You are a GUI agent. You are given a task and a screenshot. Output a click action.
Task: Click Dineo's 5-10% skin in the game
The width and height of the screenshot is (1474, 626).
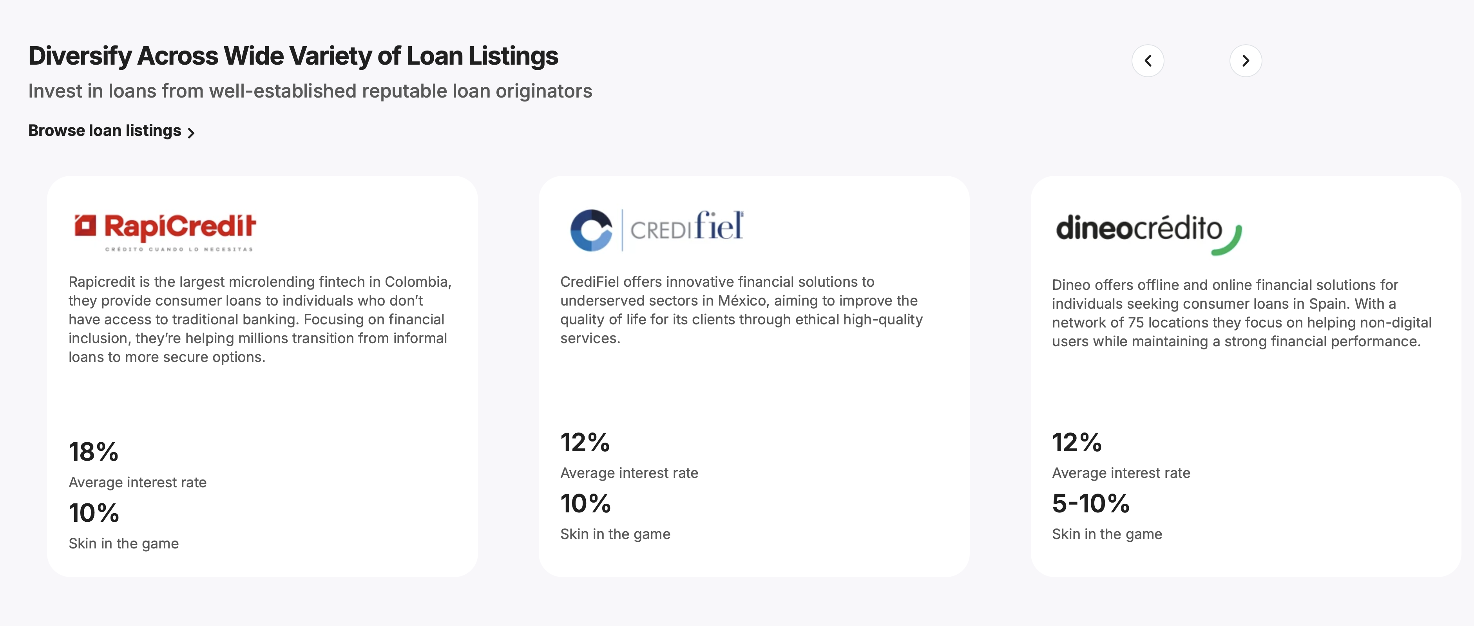click(x=1091, y=503)
